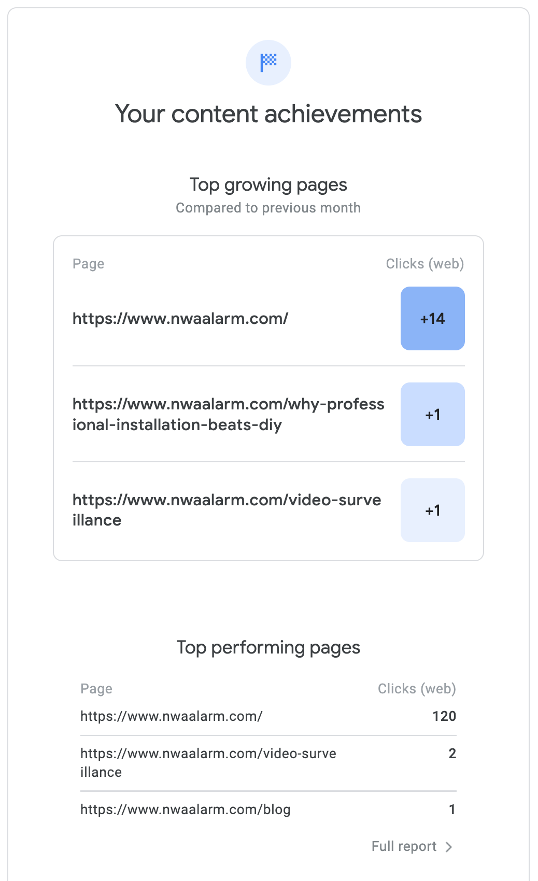Screen dimensions: 538x881
Task: Click the Page column header in Top growing pages
Action: (89, 264)
